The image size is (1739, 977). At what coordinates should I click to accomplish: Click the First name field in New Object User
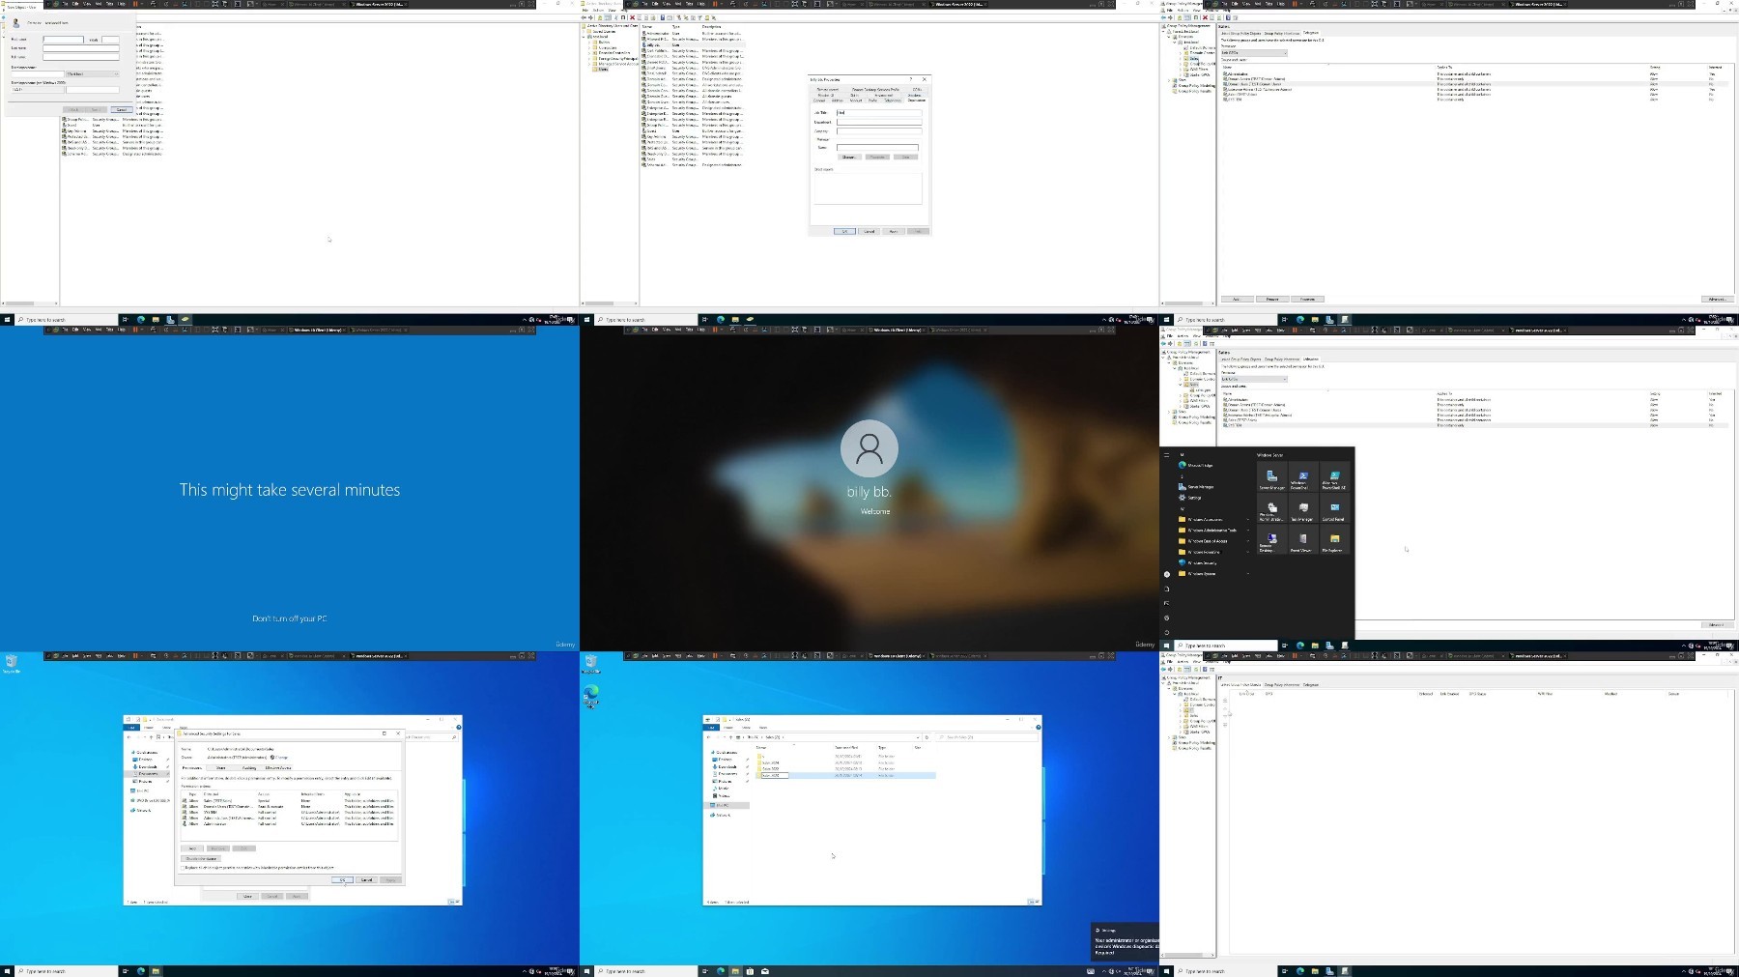(x=64, y=40)
